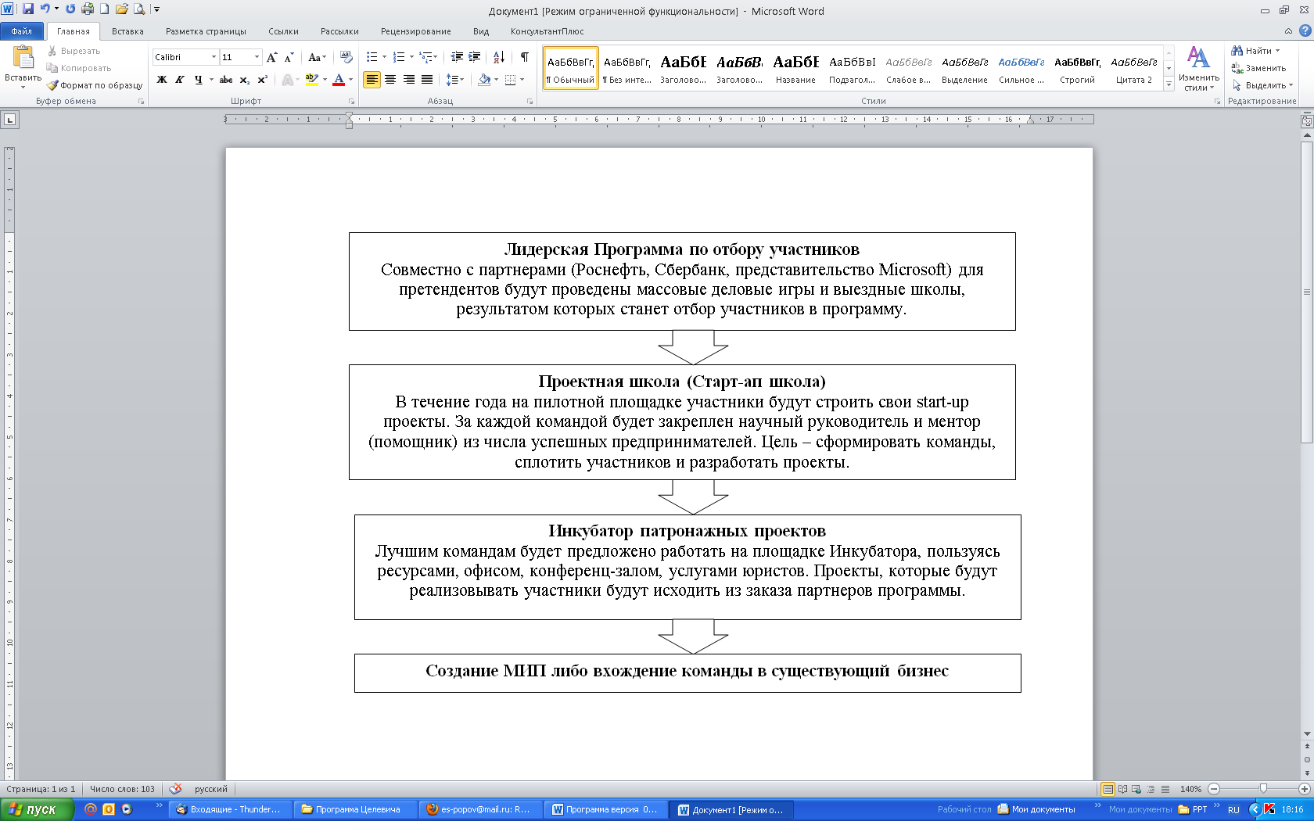Screen dimensions: 1314x821
Task: Expand the styles gallery with More arrow
Action: point(1169,84)
